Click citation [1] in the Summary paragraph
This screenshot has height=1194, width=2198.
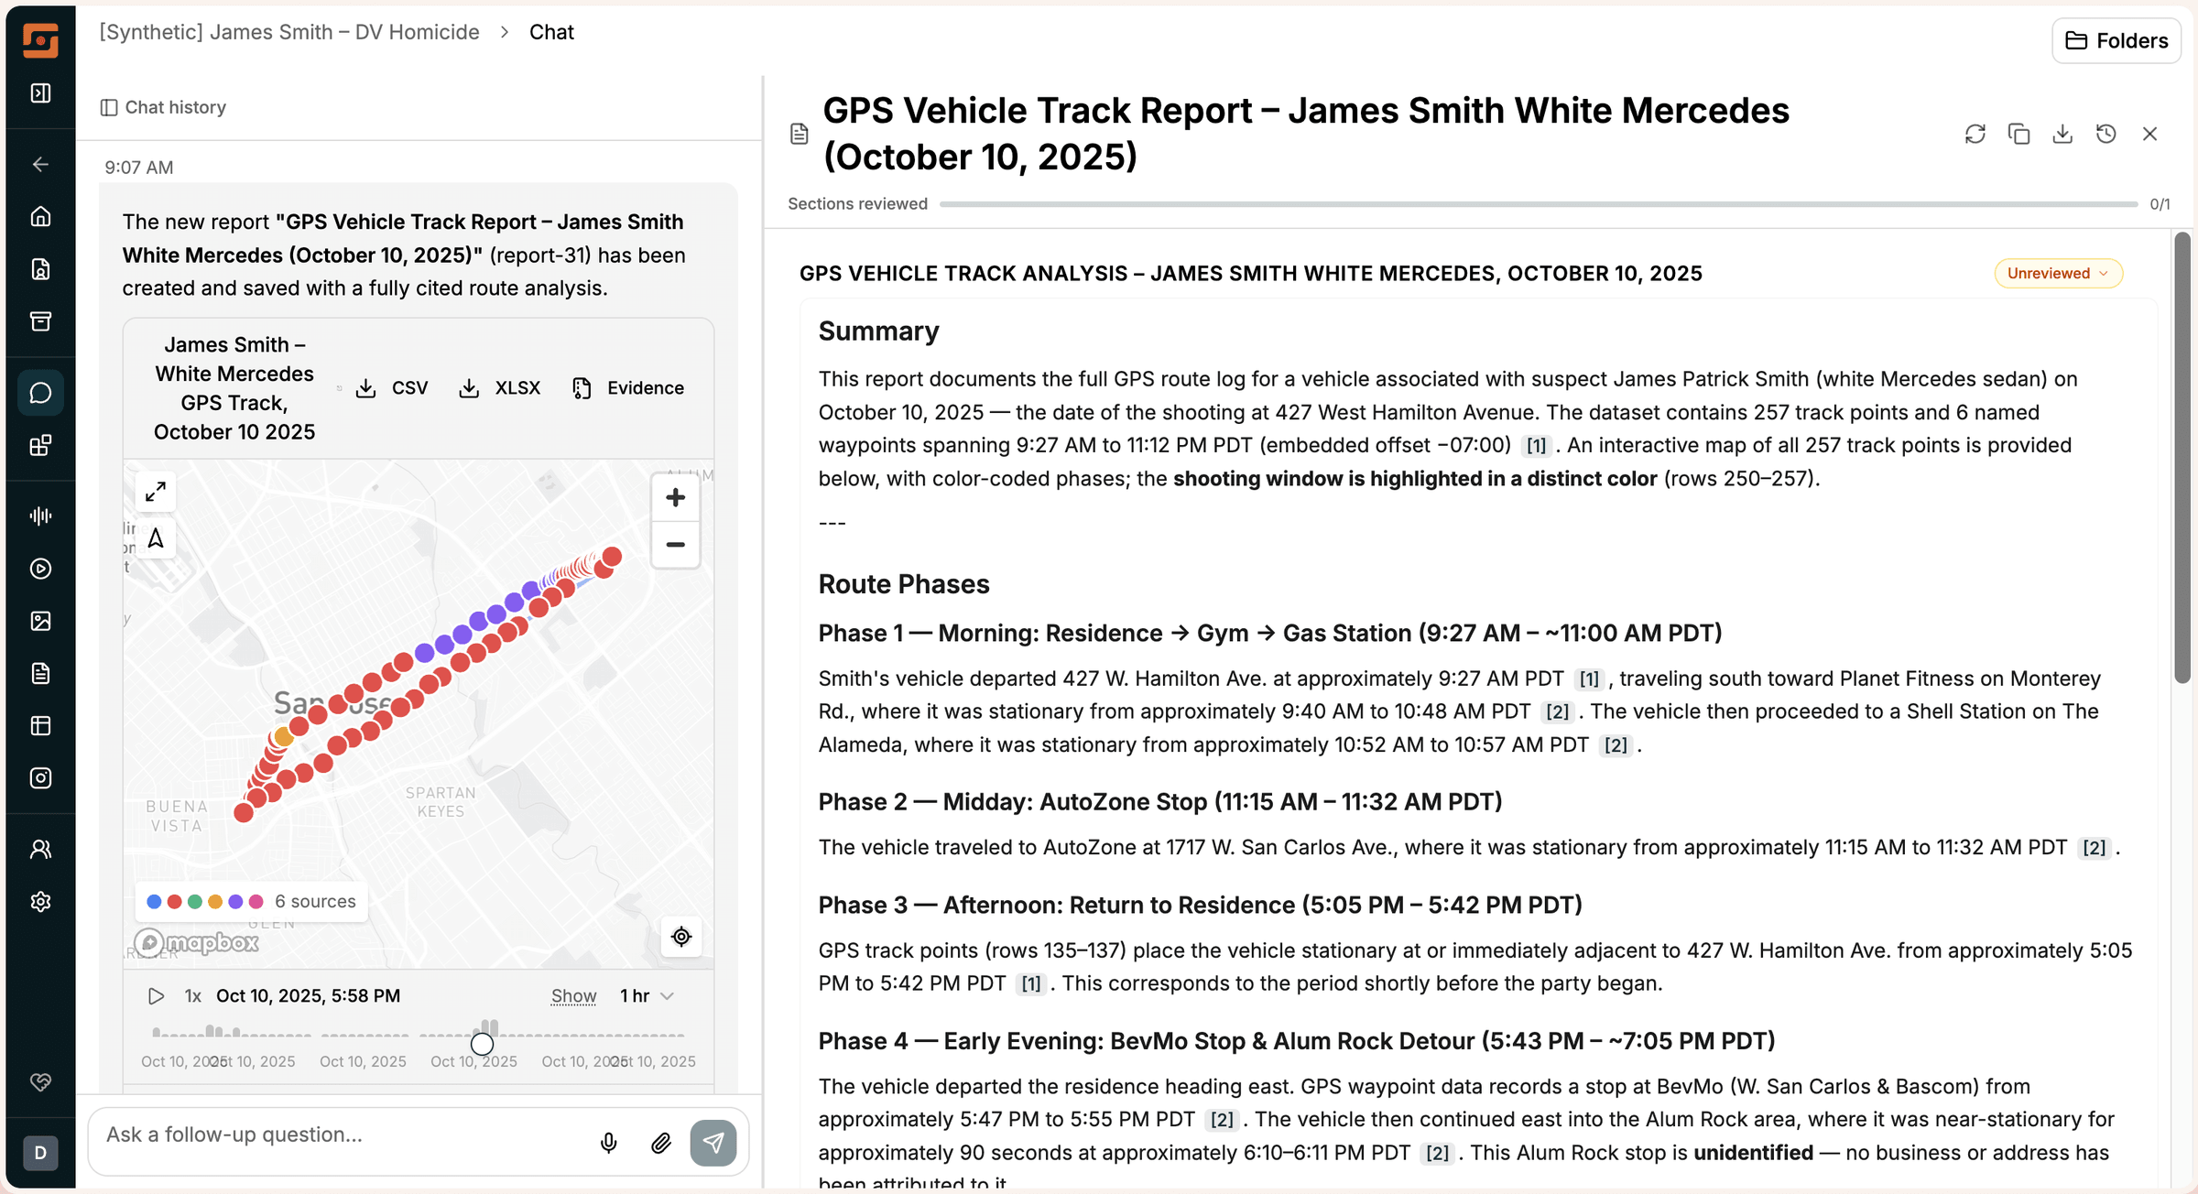click(1536, 446)
